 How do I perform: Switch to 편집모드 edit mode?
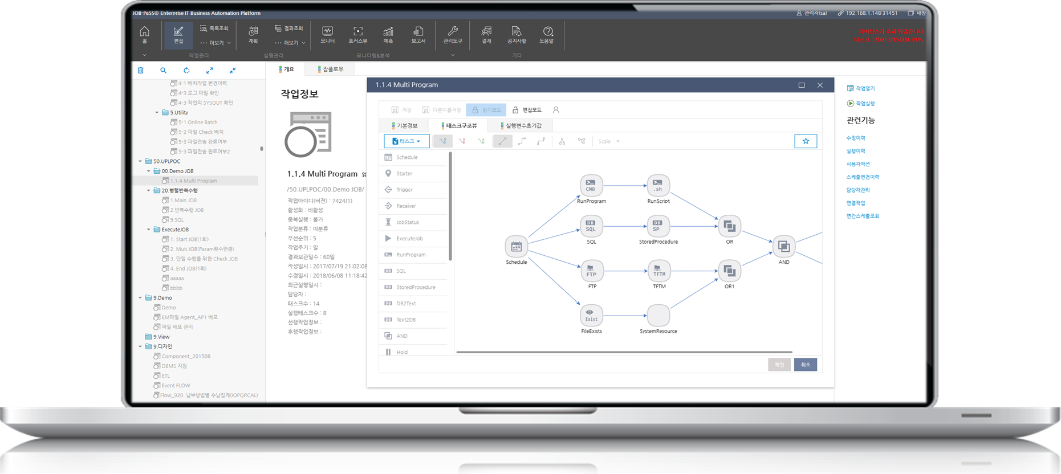[527, 110]
